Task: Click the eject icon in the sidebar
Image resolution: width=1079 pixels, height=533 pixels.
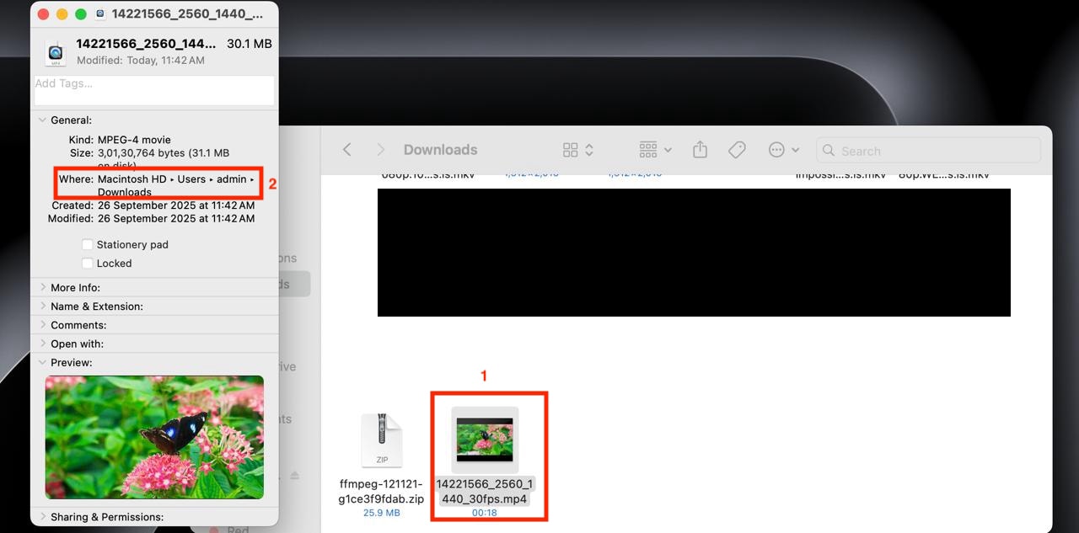Action: pos(293,475)
